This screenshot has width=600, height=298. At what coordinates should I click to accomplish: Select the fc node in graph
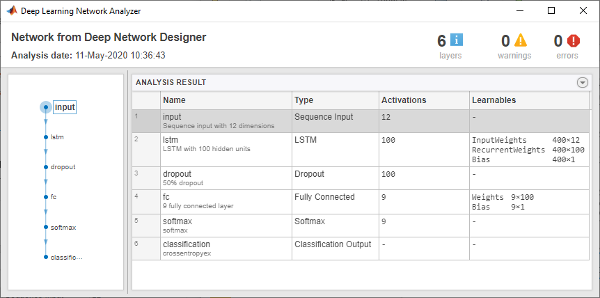click(x=46, y=197)
